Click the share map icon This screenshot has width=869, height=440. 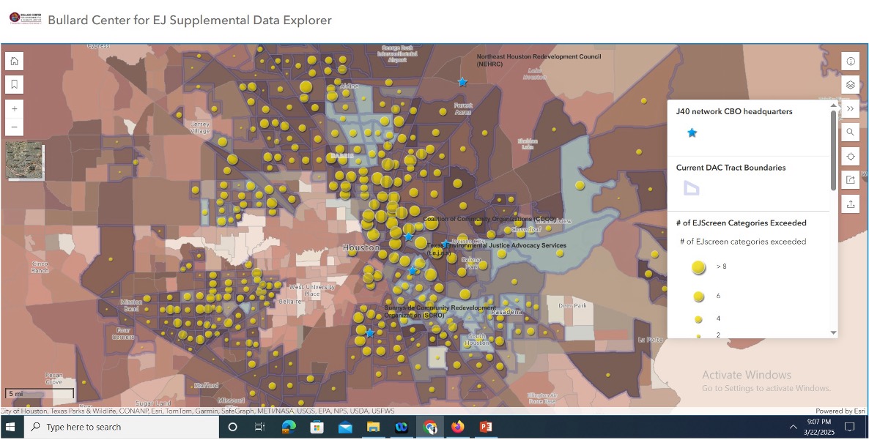click(x=851, y=180)
